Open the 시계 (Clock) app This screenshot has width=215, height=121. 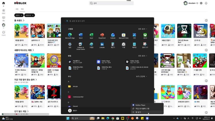coord(124,45)
